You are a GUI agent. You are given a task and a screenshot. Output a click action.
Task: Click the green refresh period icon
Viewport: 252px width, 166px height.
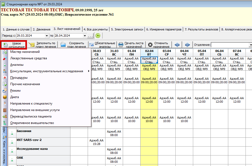pos(98,36)
